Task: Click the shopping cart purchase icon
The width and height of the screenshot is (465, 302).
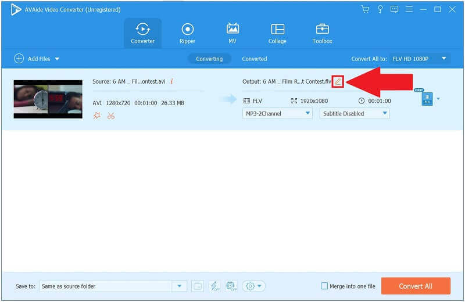Action: 365,9
